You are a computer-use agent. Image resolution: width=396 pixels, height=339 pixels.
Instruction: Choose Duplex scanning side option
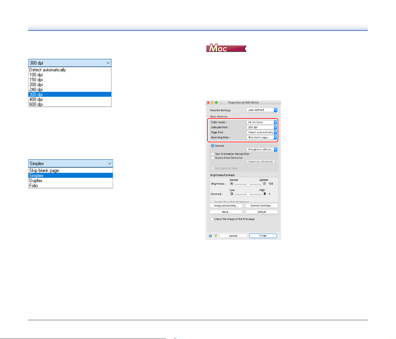pyautogui.click(x=71, y=181)
